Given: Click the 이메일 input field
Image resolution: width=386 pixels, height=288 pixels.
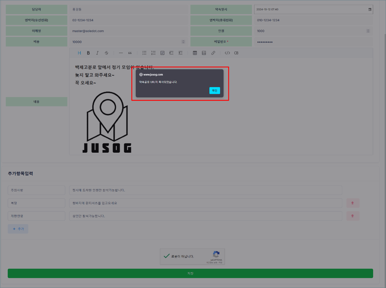Looking at the screenshot, I should (x=129, y=31).
